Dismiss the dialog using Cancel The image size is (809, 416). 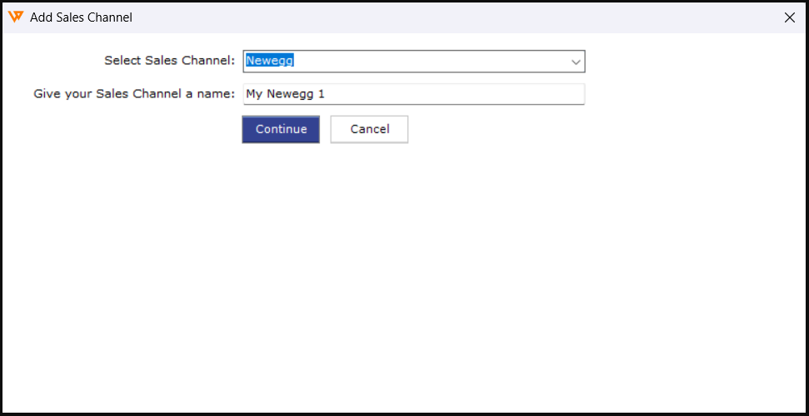369,129
